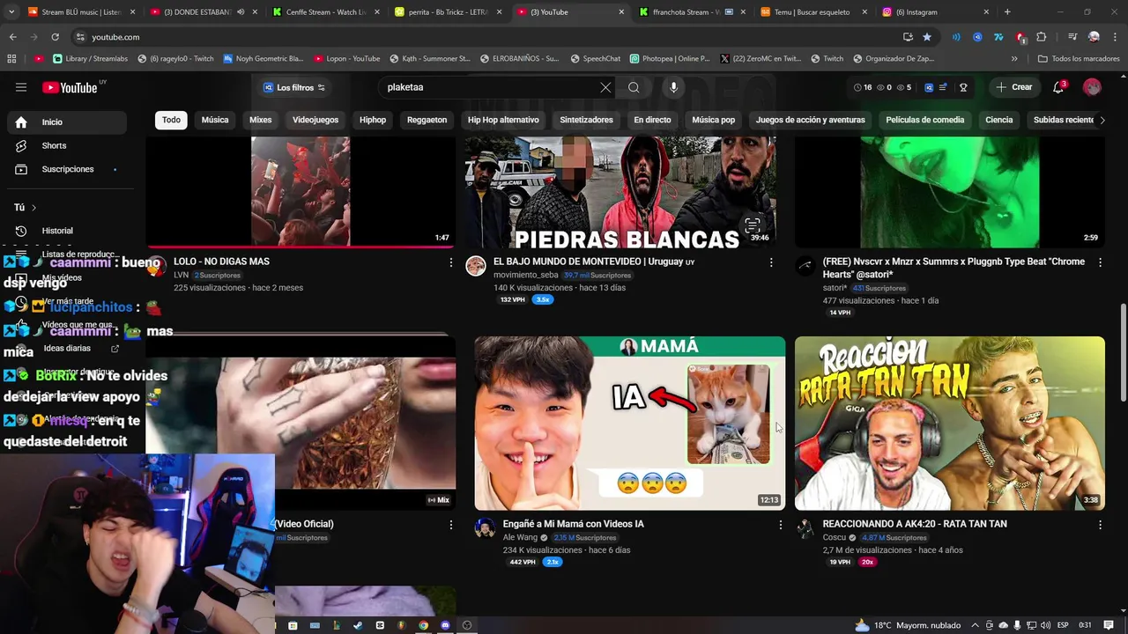
Task: Open the YouTube hamburger guide menu
Action: pyautogui.click(x=21, y=87)
